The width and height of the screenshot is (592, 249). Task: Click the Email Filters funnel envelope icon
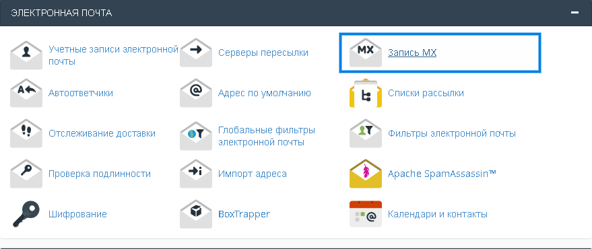click(366, 133)
